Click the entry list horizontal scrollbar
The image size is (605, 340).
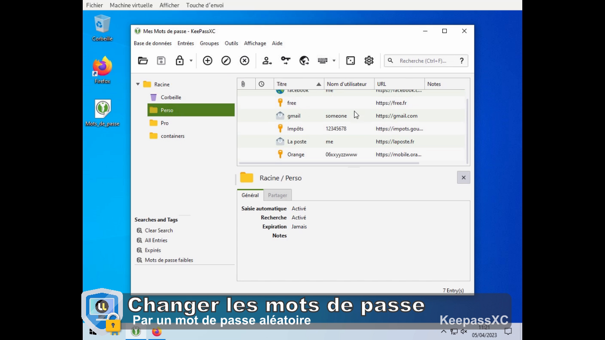pyautogui.click(x=328, y=163)
